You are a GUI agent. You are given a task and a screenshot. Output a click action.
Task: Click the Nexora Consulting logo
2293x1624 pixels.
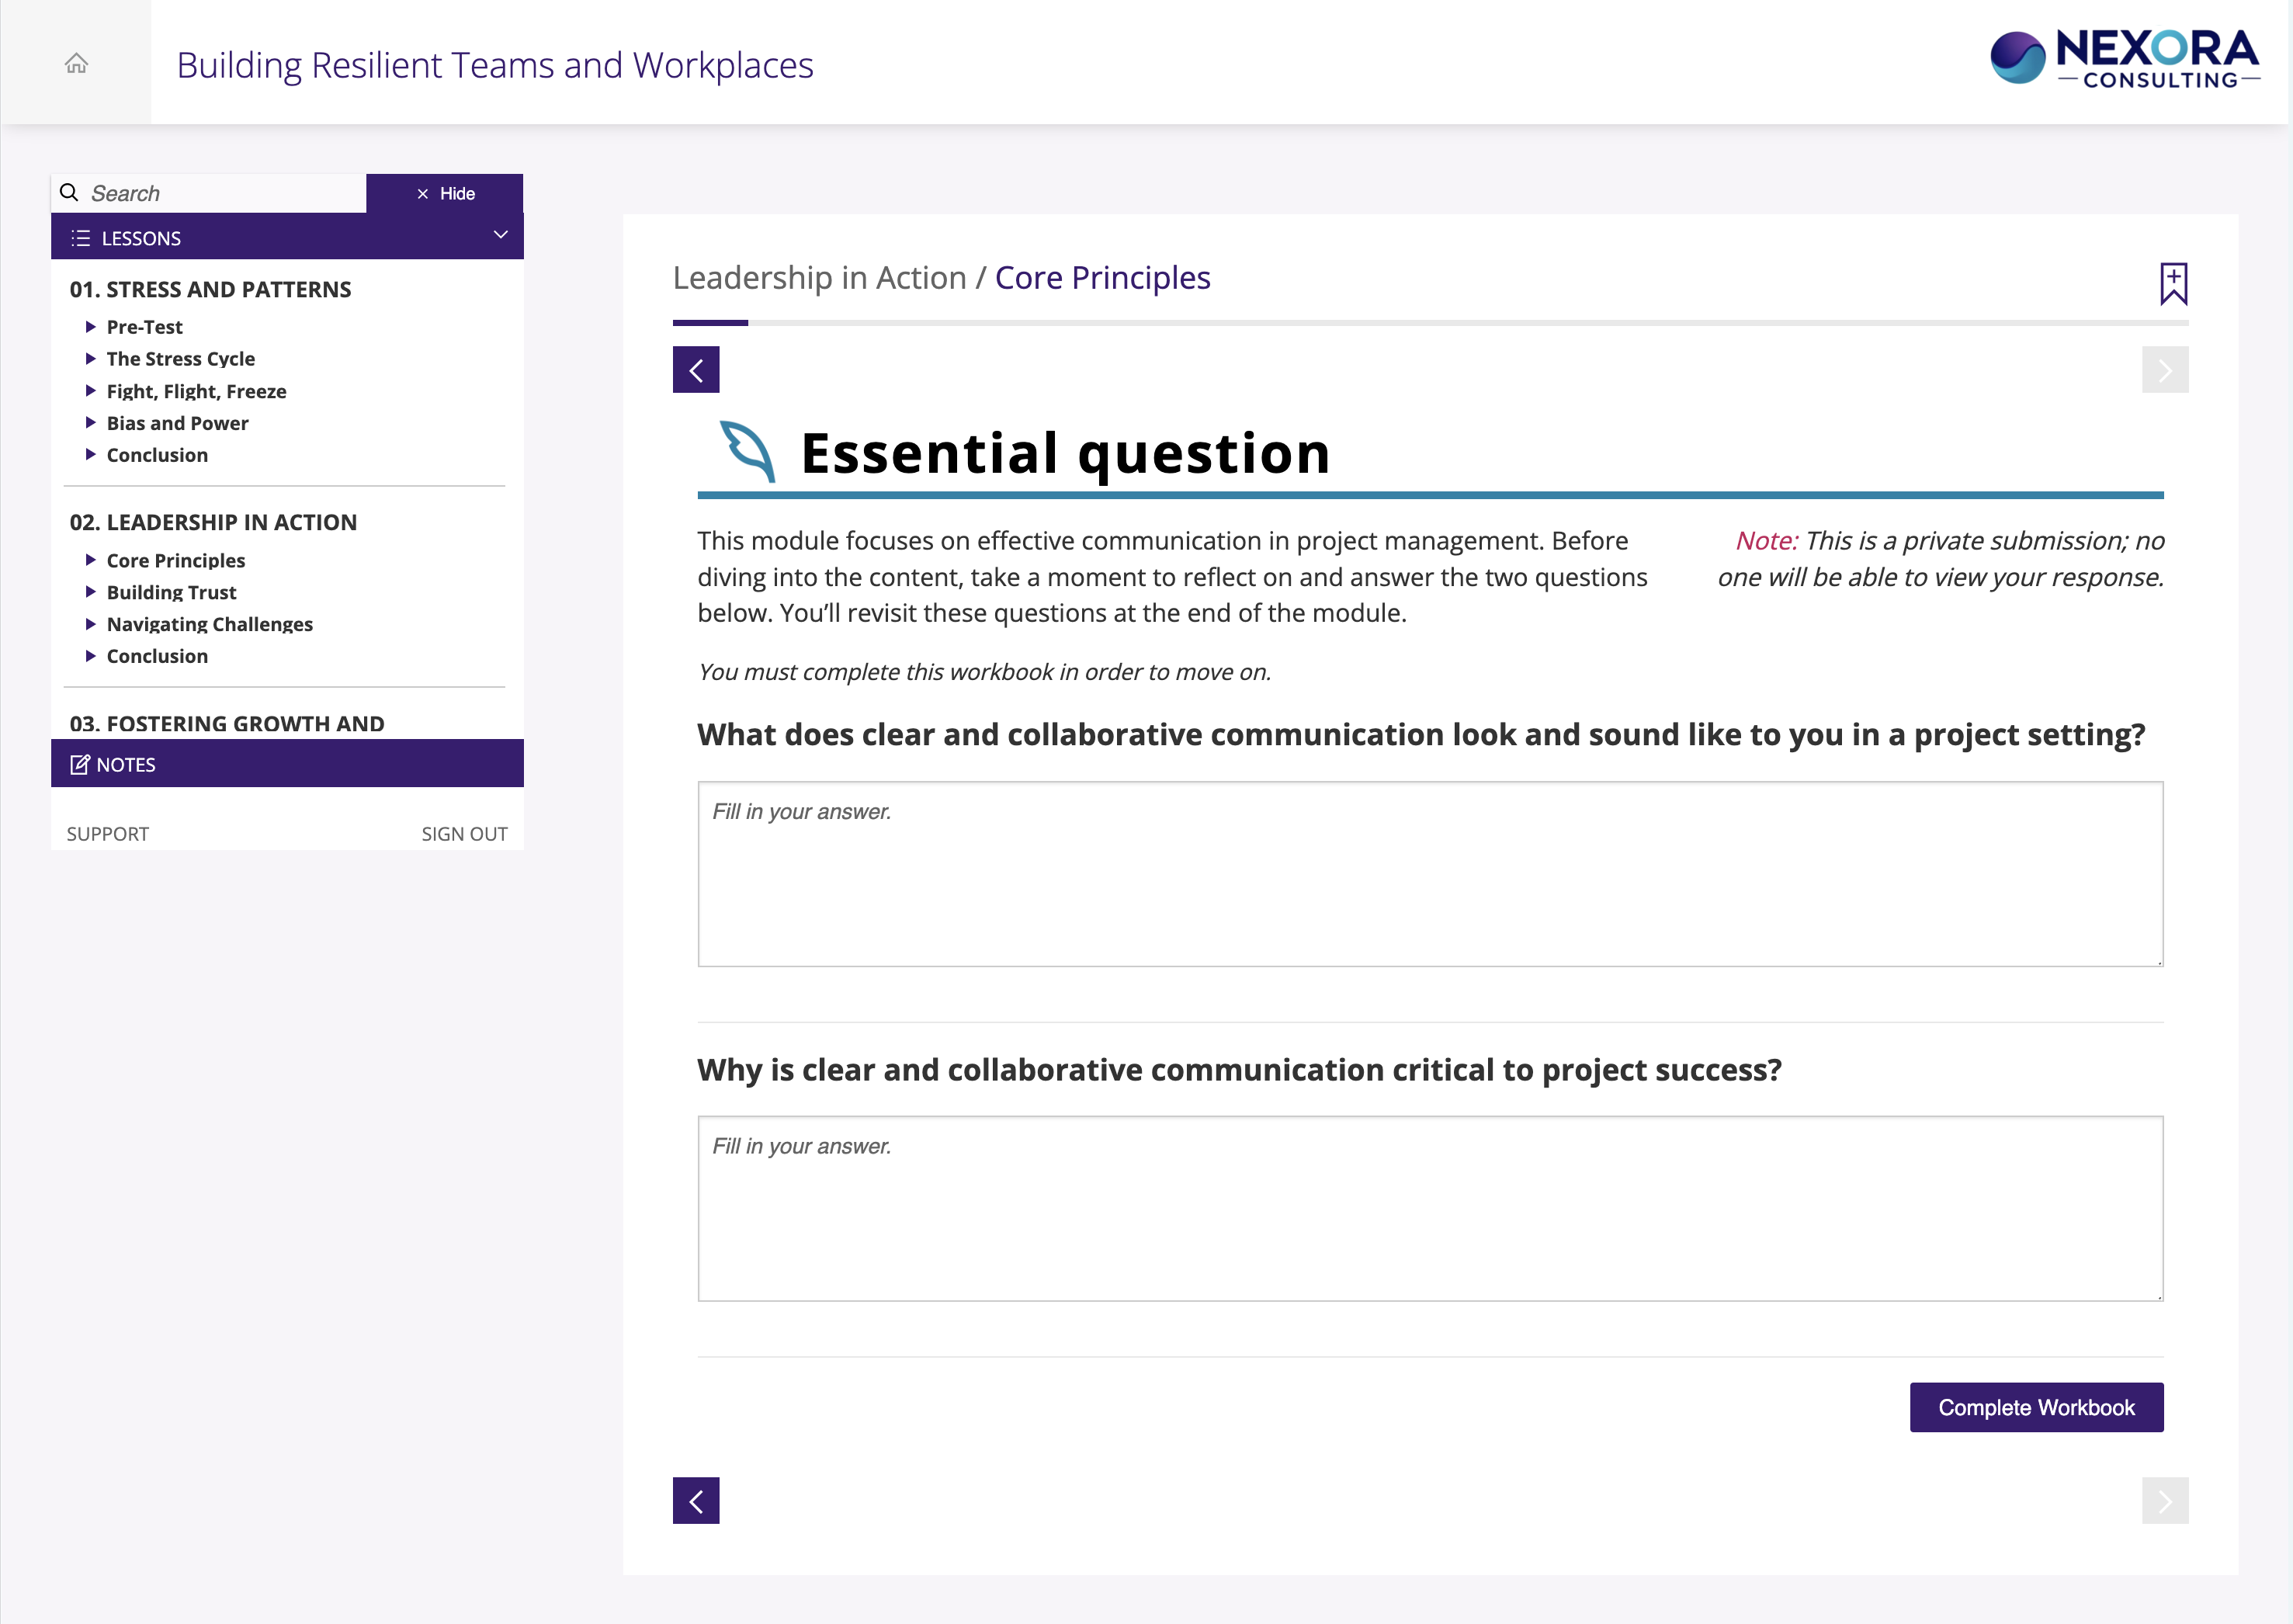pos(2124,60)
